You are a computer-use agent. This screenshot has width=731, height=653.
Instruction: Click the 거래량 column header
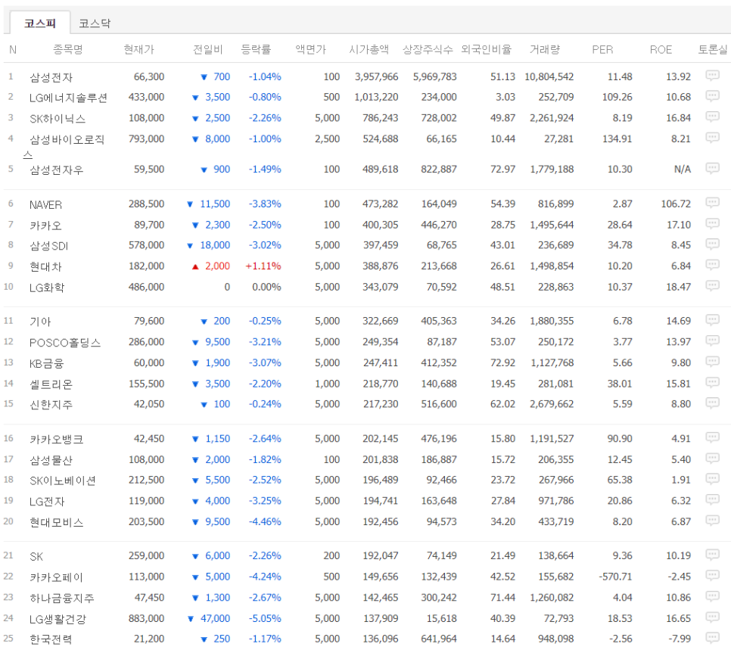pyautogui.click(x=545, y=49)
